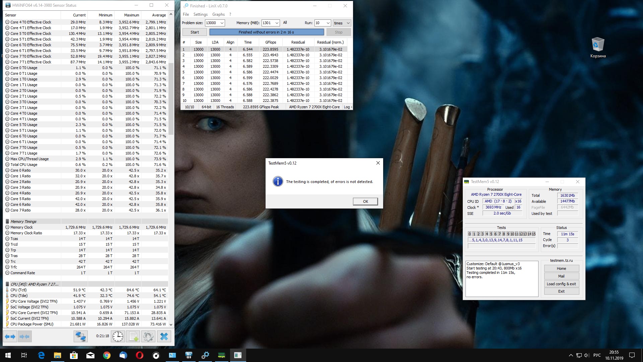The height and width of the screenshot is (362, 643).
Task: Click the clock reset timer icon
Action: pyautogui.click(x=118, y=336)
